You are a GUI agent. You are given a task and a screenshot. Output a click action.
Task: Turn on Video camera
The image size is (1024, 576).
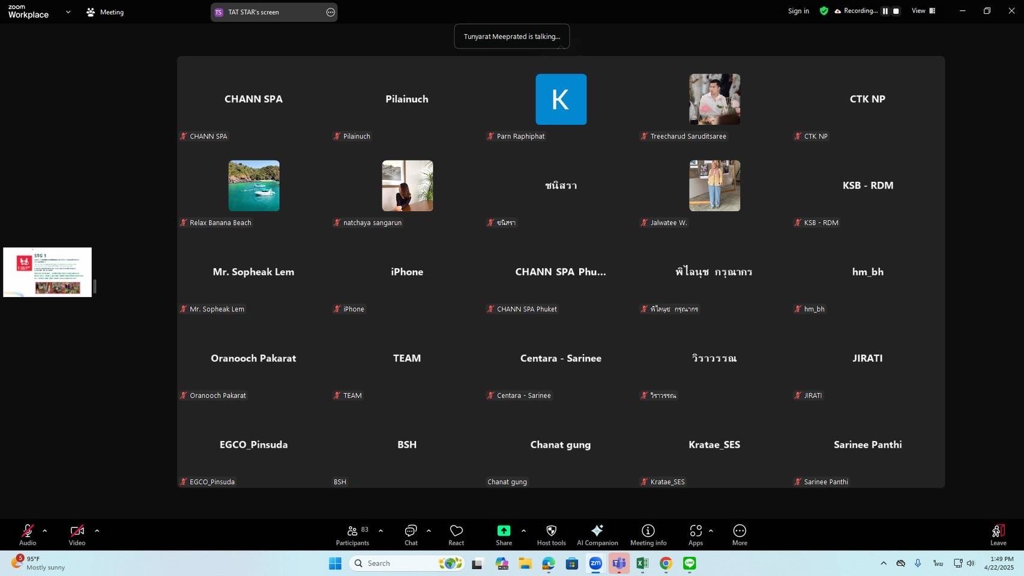click(77, 535)
